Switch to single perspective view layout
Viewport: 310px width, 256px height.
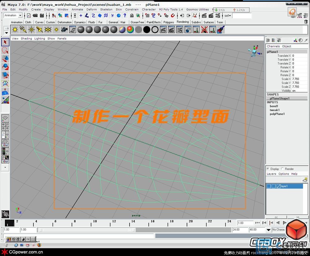coord(5,118)
